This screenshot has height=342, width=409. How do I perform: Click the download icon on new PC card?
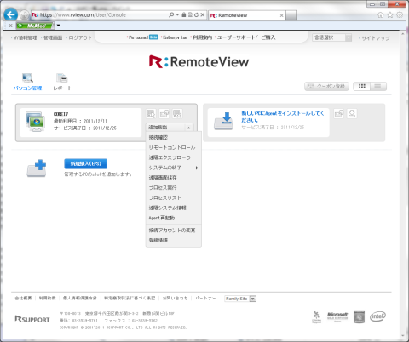point(352,114)
